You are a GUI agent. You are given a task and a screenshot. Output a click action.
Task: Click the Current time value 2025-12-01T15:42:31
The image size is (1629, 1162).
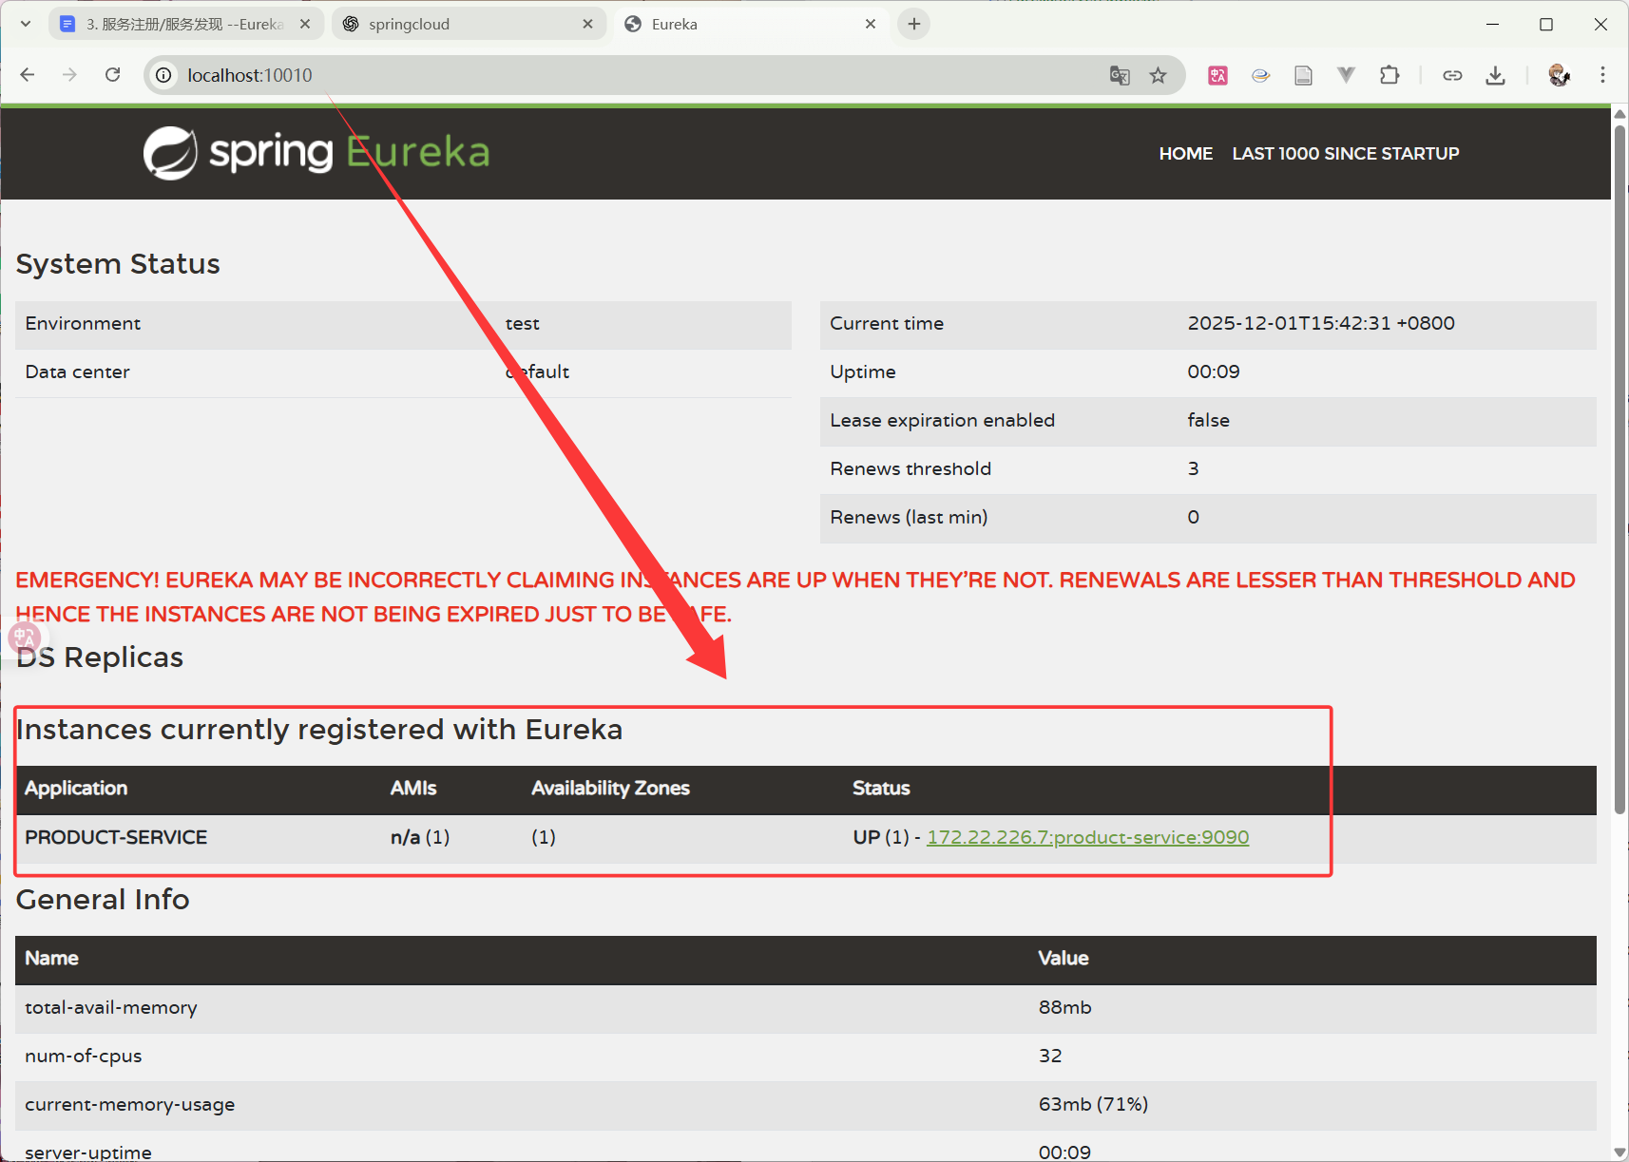pyautogui.click(x=1320, y=323)
